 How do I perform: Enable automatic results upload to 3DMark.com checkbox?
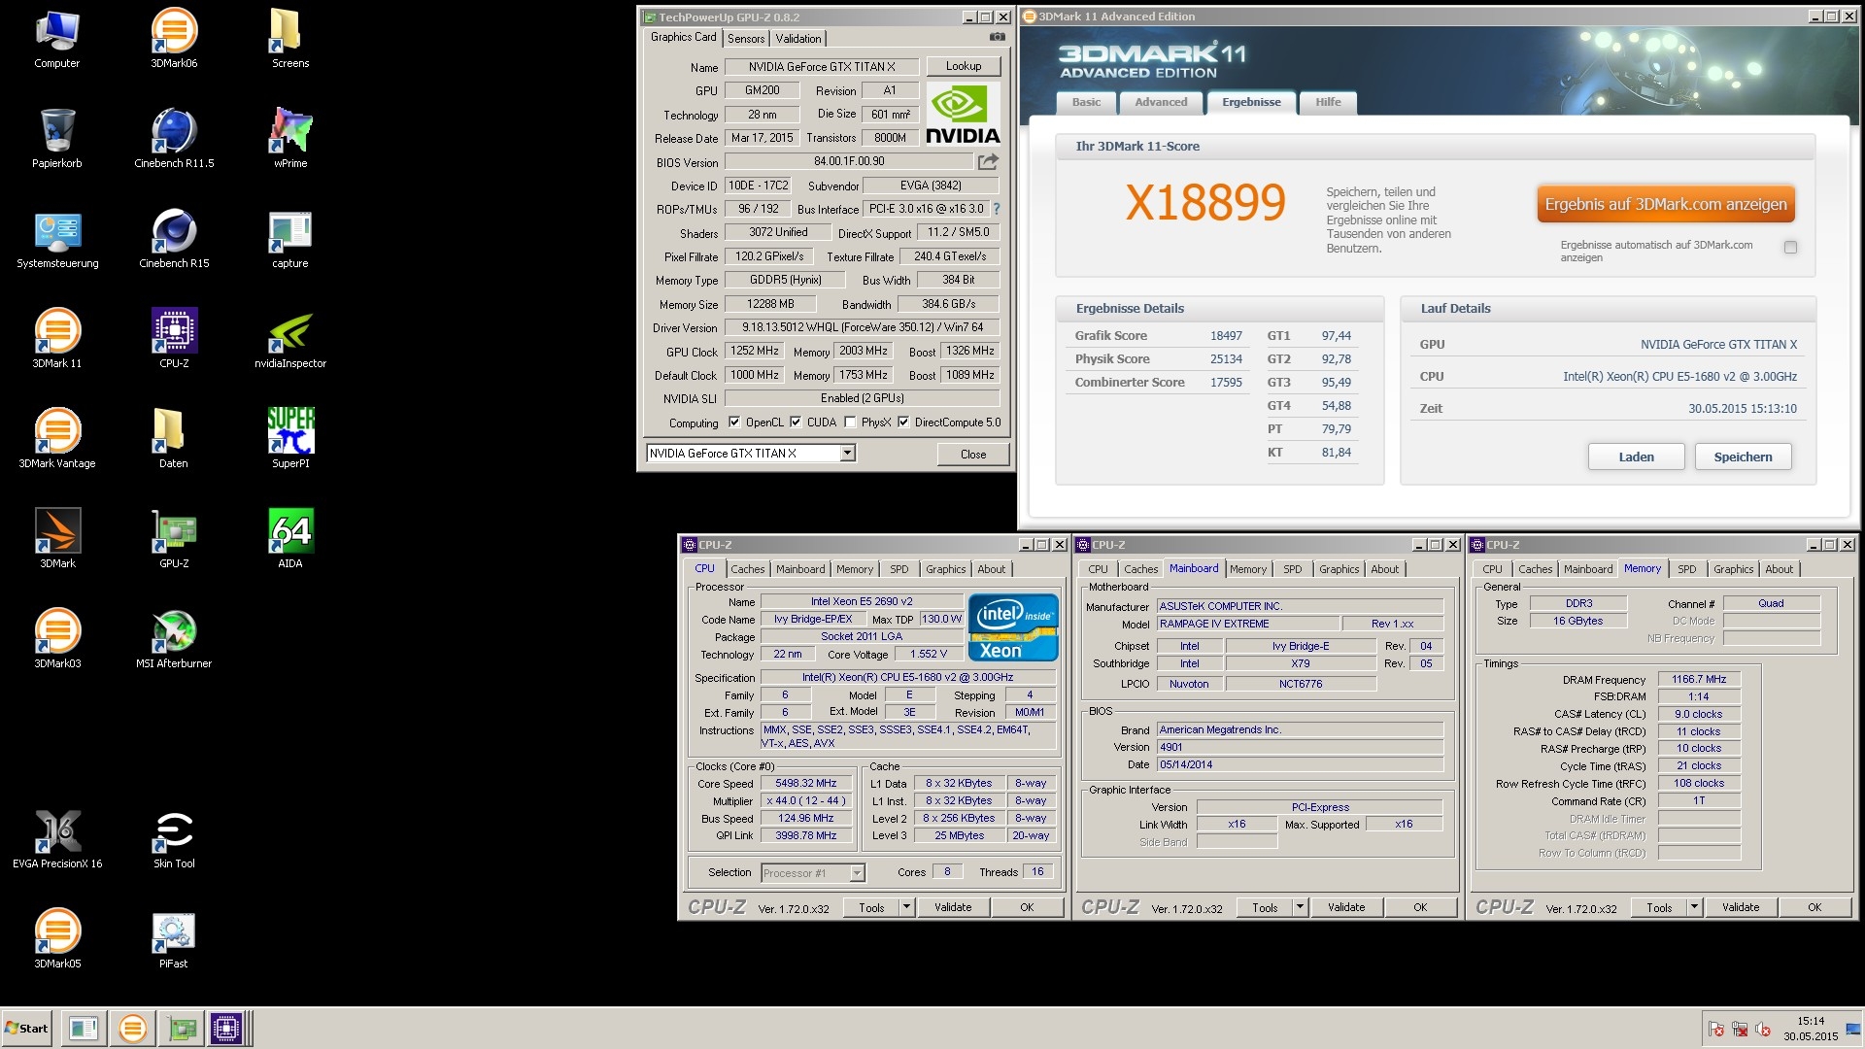(1790, 248)
